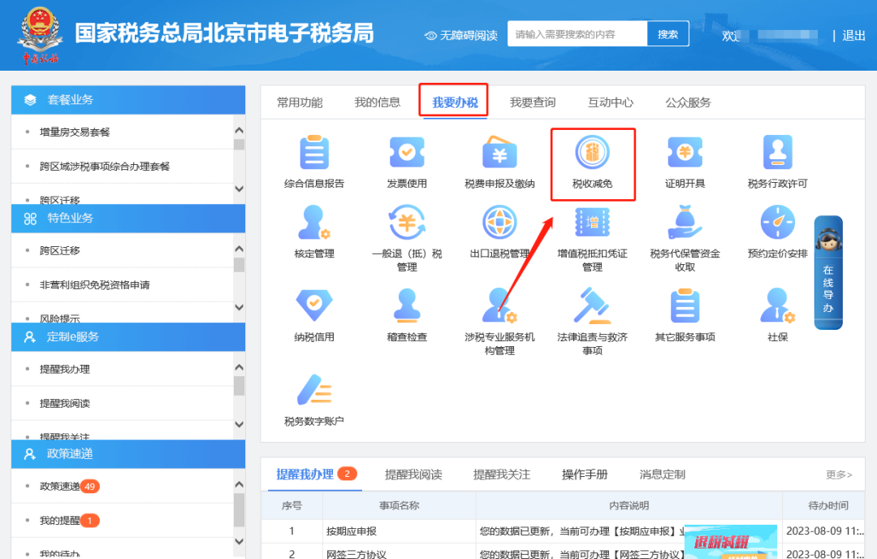Open the 操作手册 tab

585,474
